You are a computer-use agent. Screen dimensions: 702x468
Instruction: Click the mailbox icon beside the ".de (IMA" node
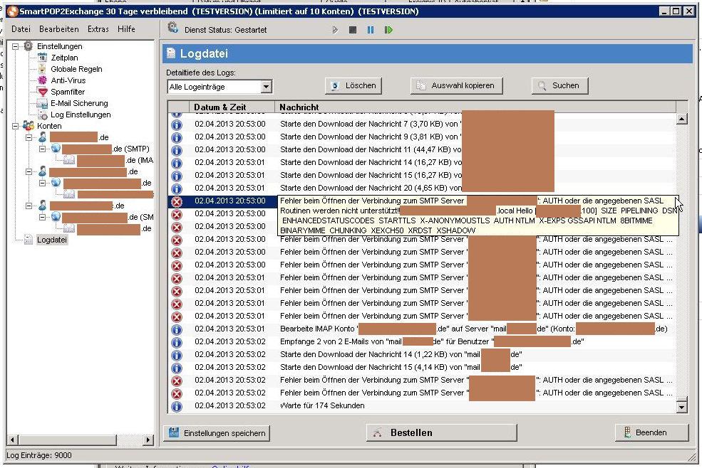pos(69,160)
